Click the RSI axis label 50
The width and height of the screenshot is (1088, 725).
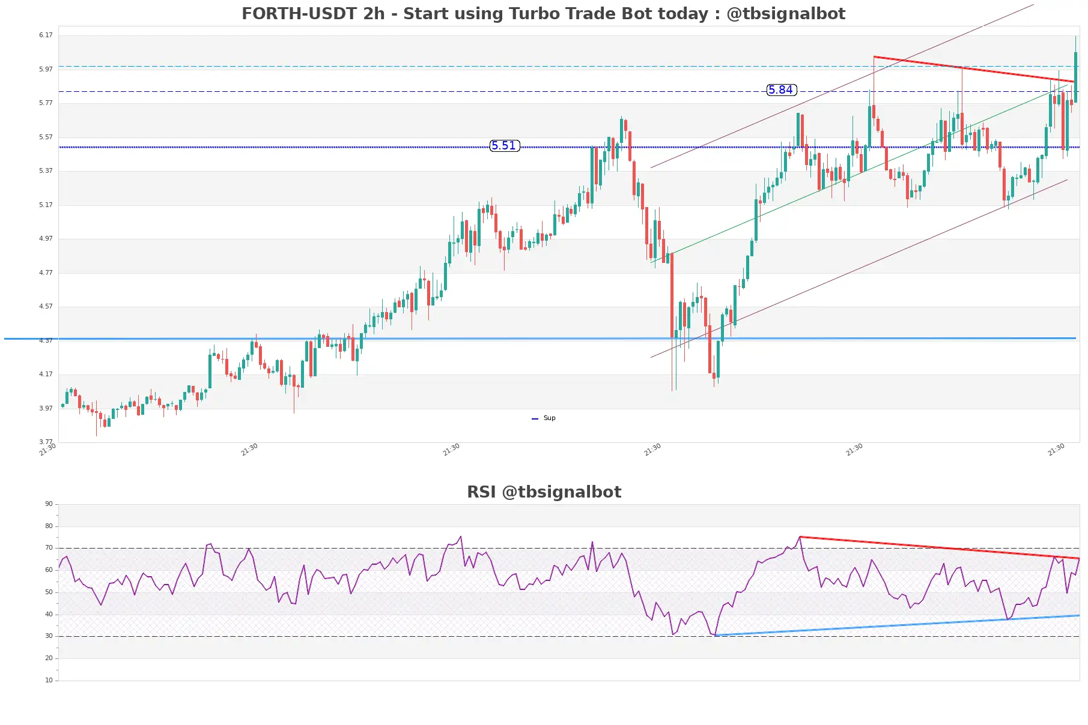49,592
